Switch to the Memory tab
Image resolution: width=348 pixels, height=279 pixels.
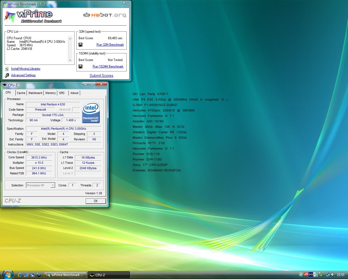click(51, 93)
